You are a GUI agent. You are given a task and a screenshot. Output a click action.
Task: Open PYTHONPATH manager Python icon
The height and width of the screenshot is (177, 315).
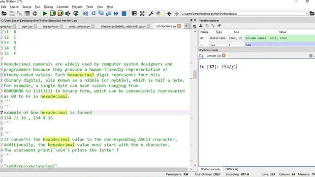(x=158, y=14)
